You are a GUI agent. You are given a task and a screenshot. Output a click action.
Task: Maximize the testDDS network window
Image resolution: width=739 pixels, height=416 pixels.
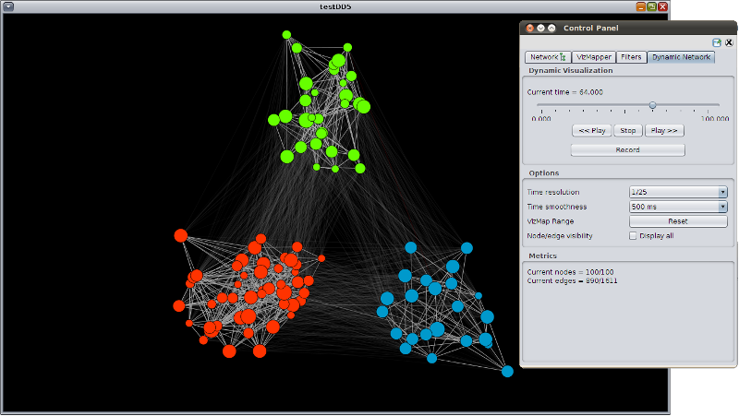(x=652, y=6)
